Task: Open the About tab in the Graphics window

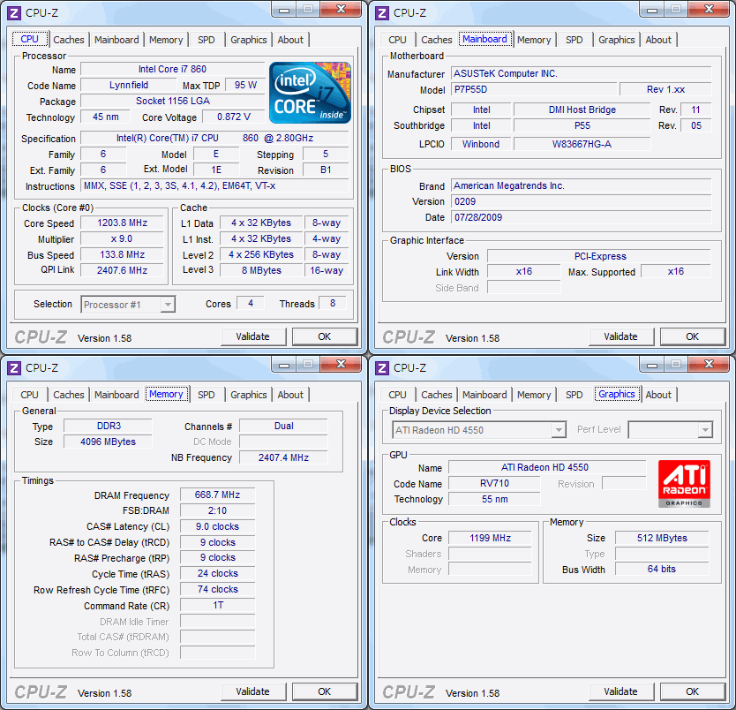Action: pyautogui.click(x=658, y=395)
